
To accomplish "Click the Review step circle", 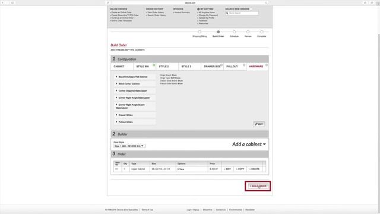I will 248,32.
